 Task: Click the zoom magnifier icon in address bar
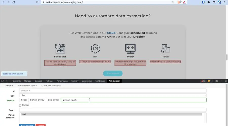[x=173, y=2]
